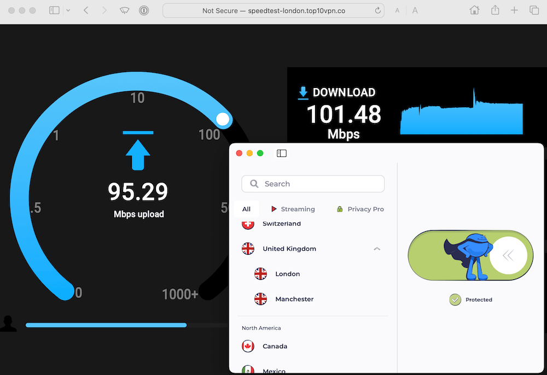Click the 95.29 upload speed reading
Image resolution: width=547 pixels, height=375 pixels.
point(138,192)
